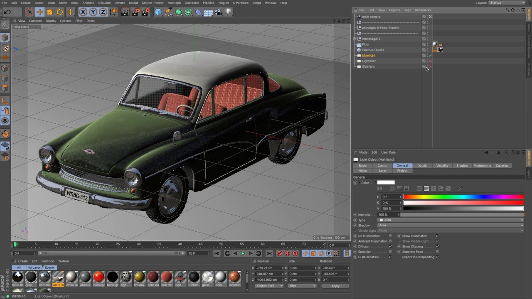Open the Object (Rel) coordinate dropdown

[x=269, y=286]
